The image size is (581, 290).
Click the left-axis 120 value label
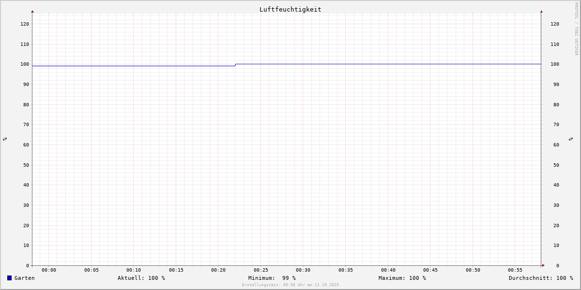25,24
